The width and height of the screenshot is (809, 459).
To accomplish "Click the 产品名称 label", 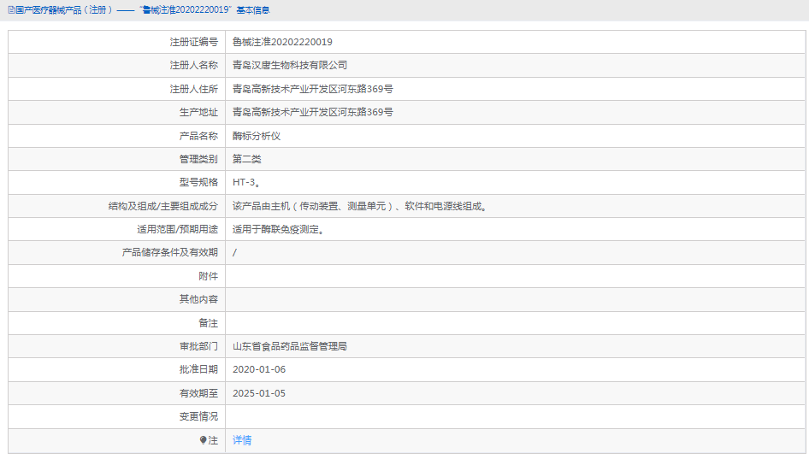I will click(198, 136).
